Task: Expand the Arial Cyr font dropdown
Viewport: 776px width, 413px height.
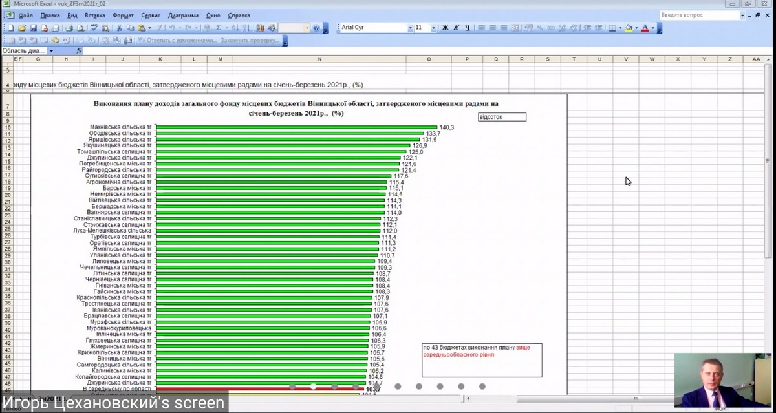Action: pyautogui.click(x=410, y=28)
